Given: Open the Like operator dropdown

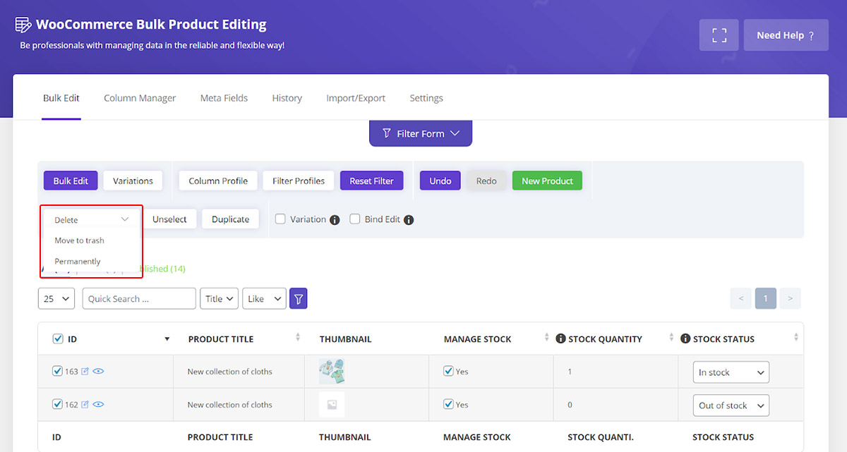Looking at the screenshot, I should [265, 299].
